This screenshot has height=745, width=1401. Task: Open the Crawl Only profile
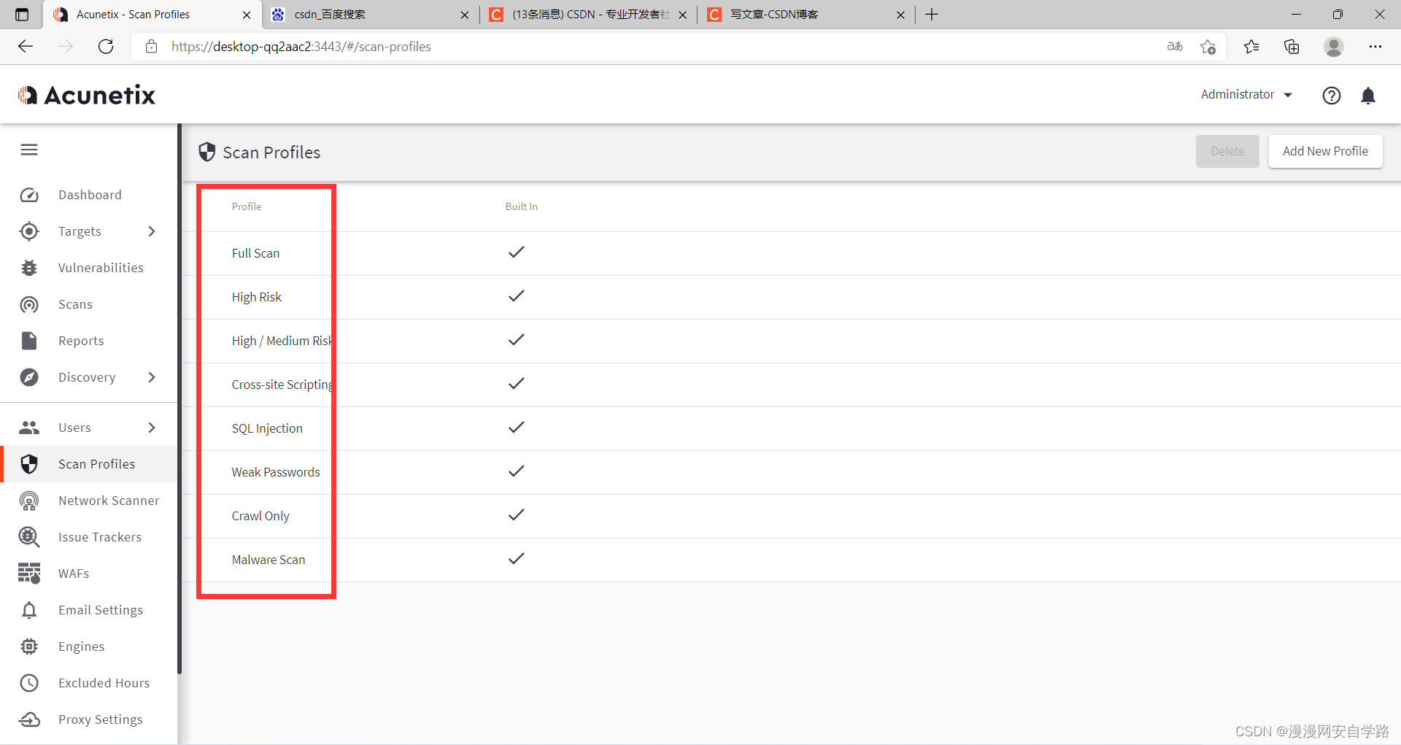point(260,516)
